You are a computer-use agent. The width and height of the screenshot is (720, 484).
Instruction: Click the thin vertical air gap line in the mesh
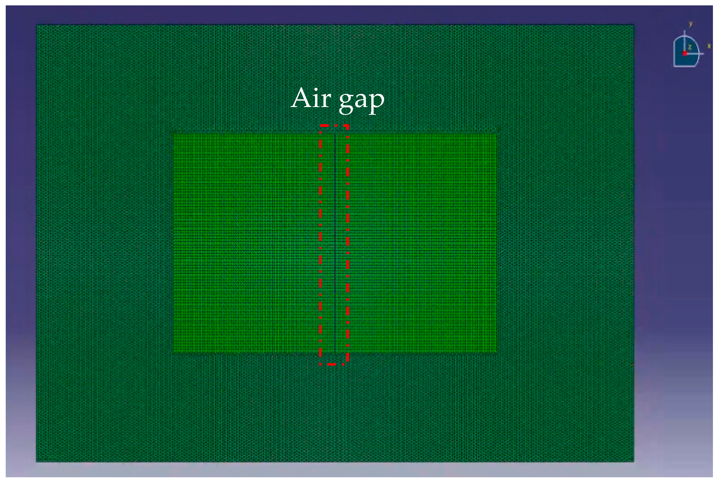336,242
